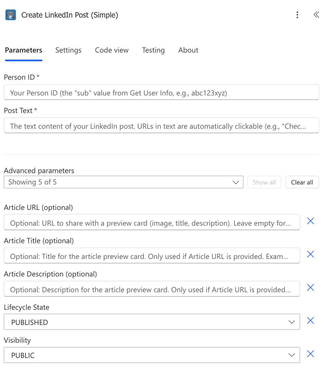Remove the Visibility parameter

pyautogui.click(x=311, y=354)
